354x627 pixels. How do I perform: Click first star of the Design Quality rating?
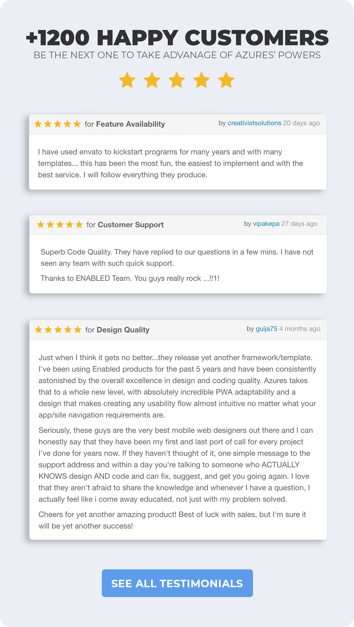click(x=39, y=330)
